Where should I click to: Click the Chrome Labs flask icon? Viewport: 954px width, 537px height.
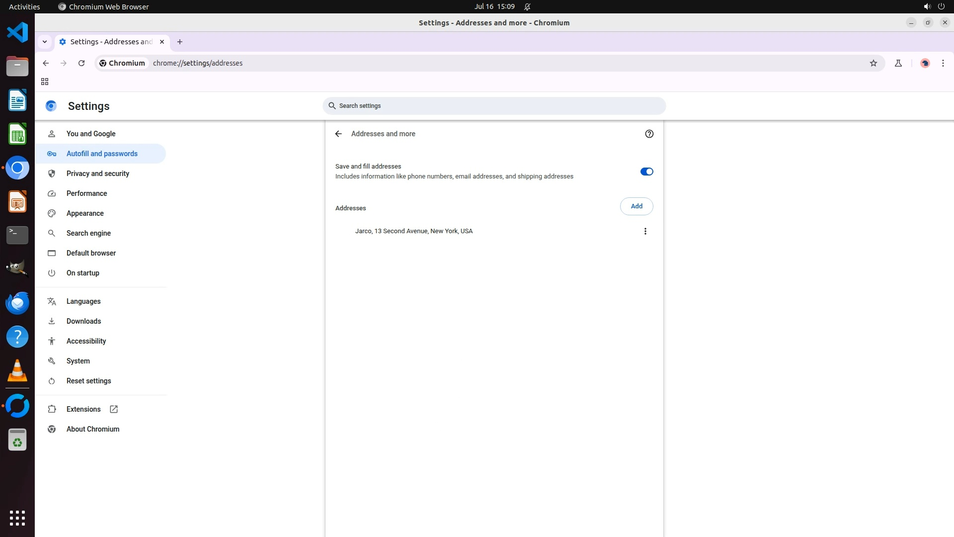click(898, 63)
